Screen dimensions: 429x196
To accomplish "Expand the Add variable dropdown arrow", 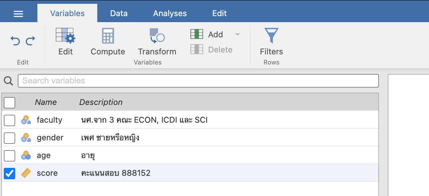I will coord(238,34).
